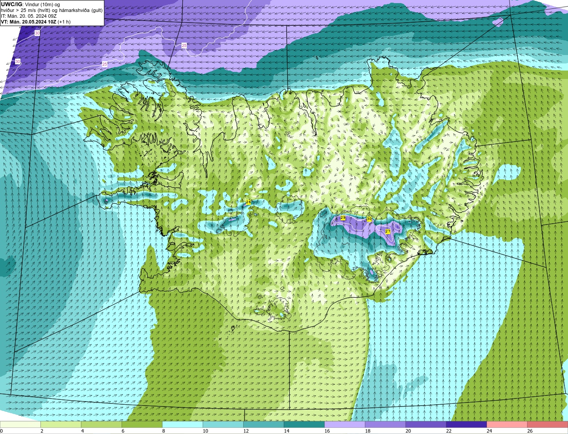Select the 14–16 m/s dark teal legend swatch
Image resolution: width=568 pixels, height=434 pixels.
tap(304, 424)
